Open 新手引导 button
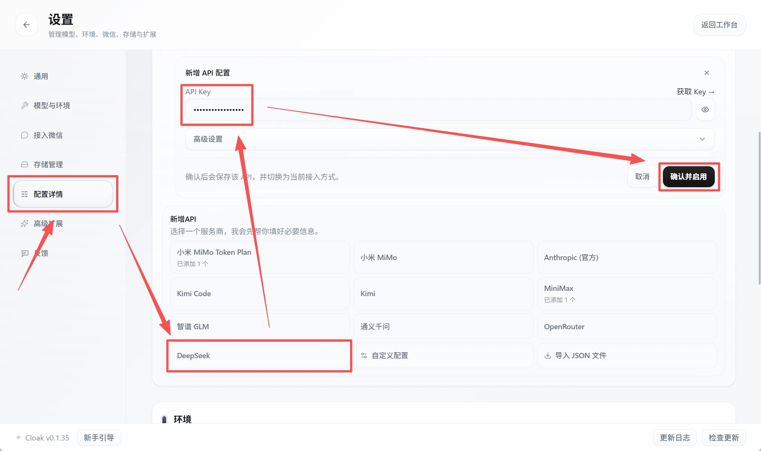 [99, 437]
